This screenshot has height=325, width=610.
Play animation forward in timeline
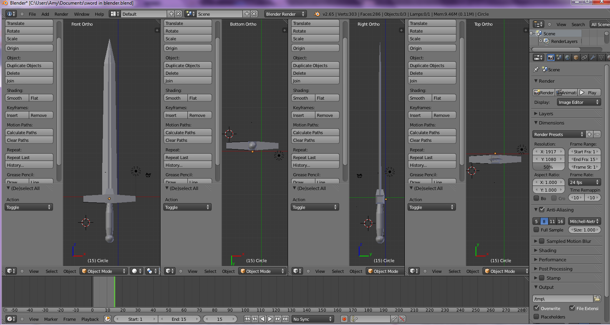point(270,319)
